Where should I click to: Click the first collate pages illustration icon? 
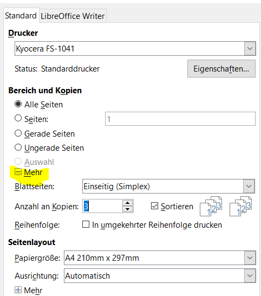[x=211, y=207]
